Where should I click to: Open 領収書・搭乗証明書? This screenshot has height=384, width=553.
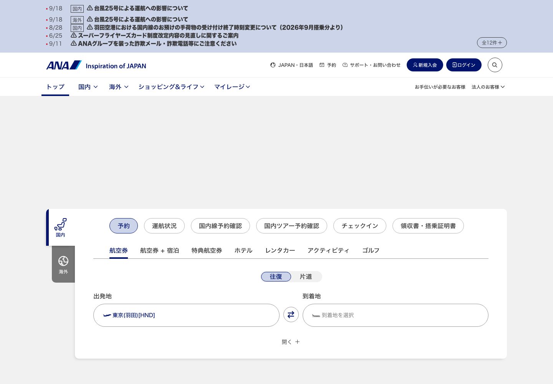[428, 226]
